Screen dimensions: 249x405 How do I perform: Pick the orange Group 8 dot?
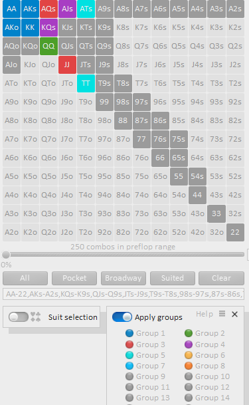[x=189, y=366]
